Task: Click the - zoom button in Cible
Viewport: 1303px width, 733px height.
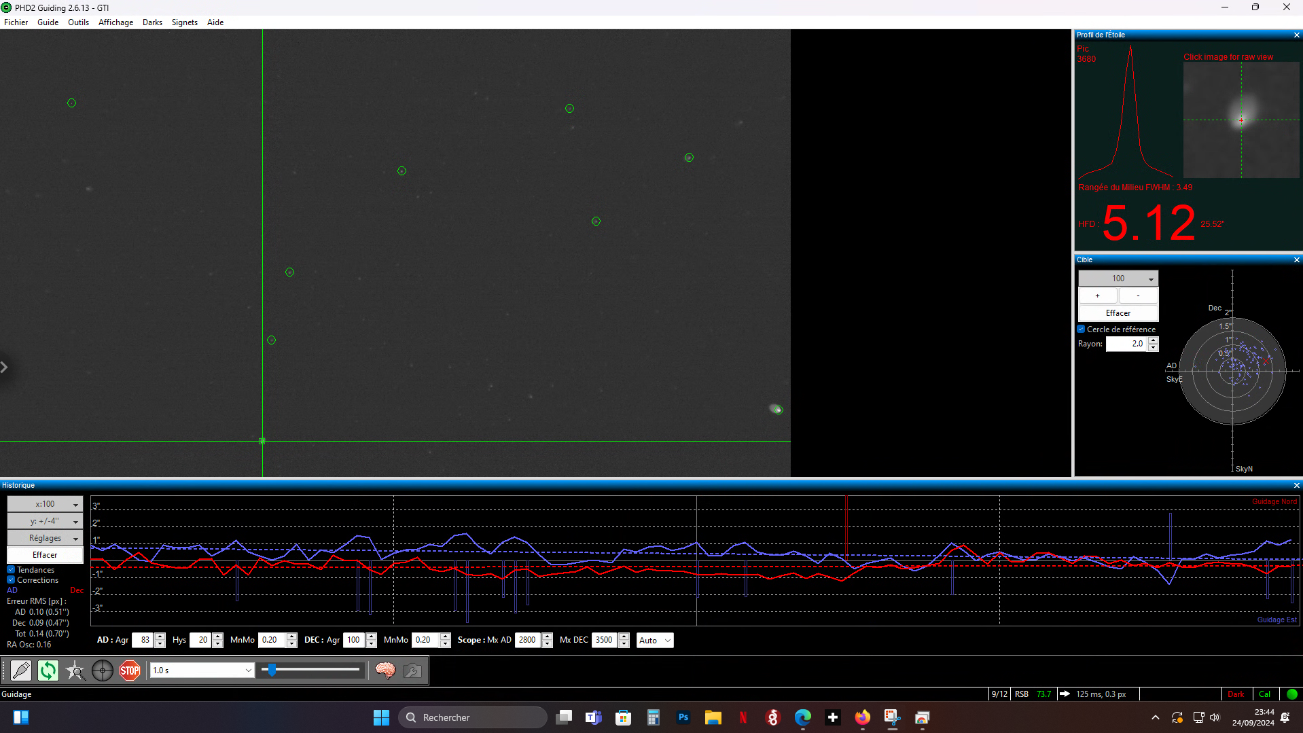Action: click(1138, 296)
